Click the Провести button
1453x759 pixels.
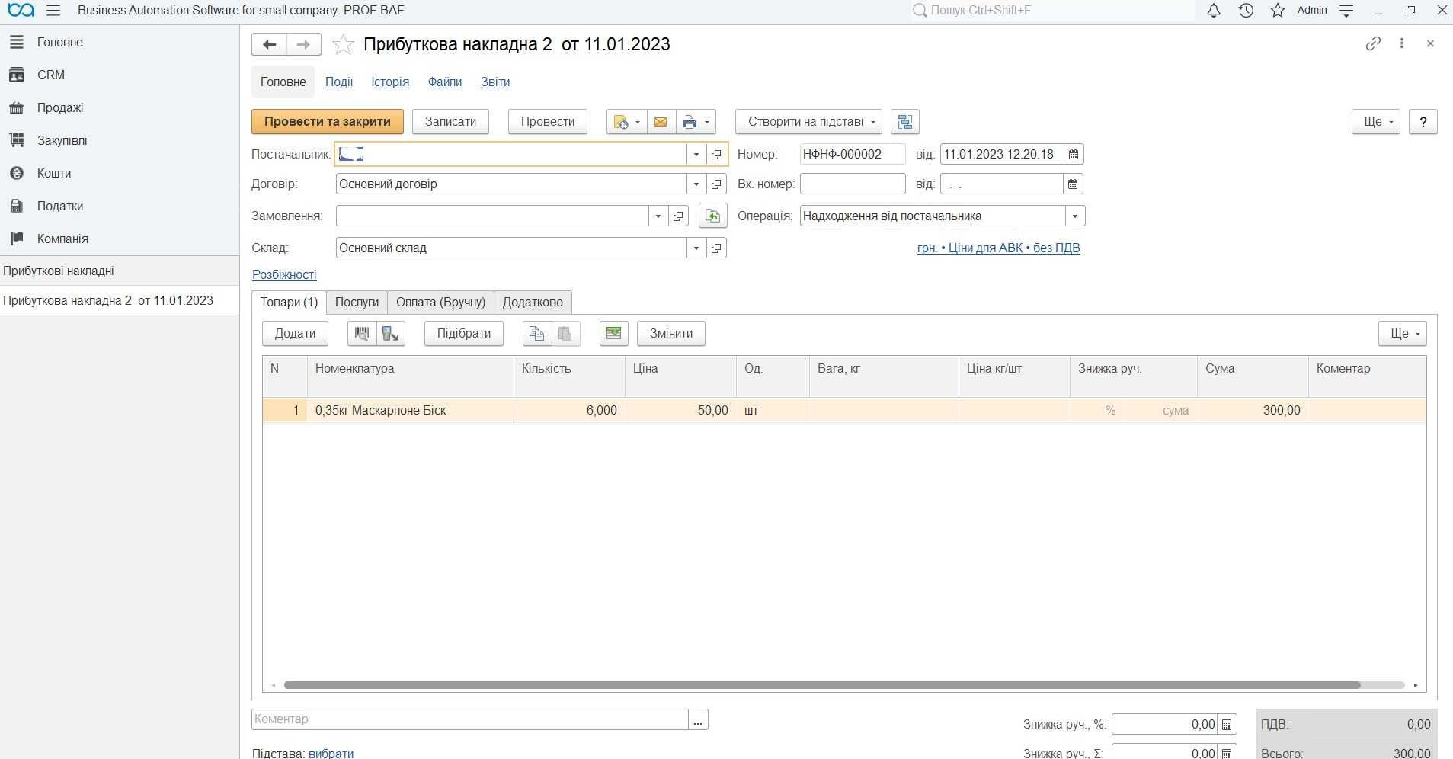[548, 122]
